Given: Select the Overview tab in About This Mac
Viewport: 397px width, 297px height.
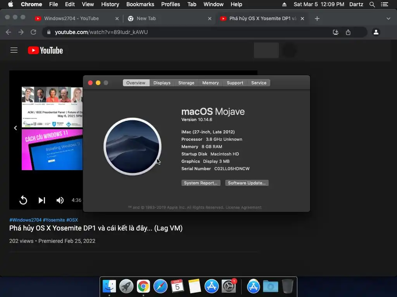Looking at the screenshot, I should coord(136,83).
